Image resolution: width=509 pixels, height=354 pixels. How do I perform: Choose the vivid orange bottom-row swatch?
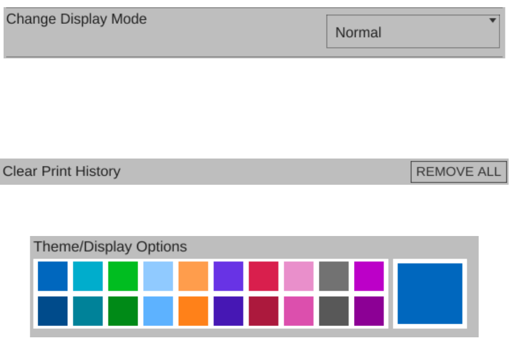tap(193, 311)
